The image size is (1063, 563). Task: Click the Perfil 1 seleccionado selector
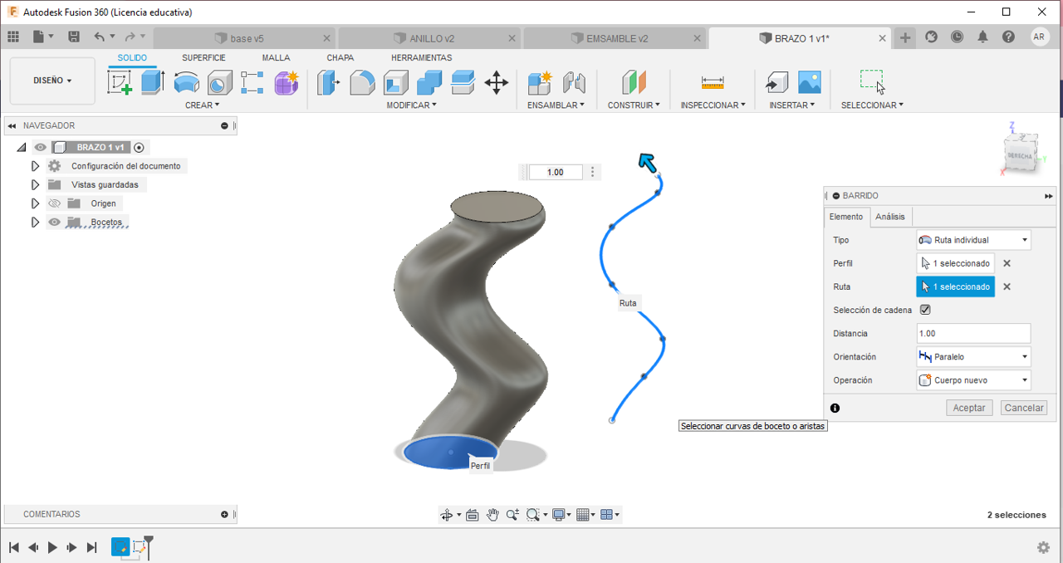coord(955,263)
